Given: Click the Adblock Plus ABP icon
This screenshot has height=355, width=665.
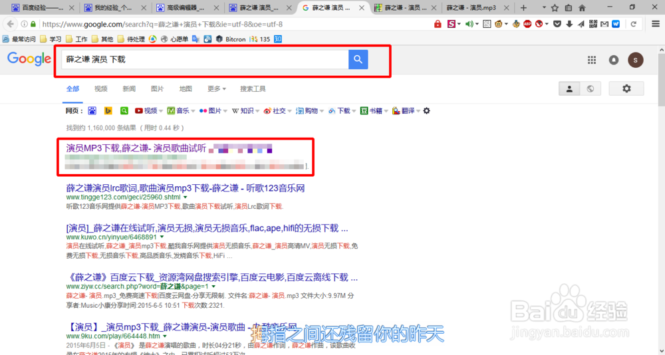Looking at the screenshot, I should (527, 24).
